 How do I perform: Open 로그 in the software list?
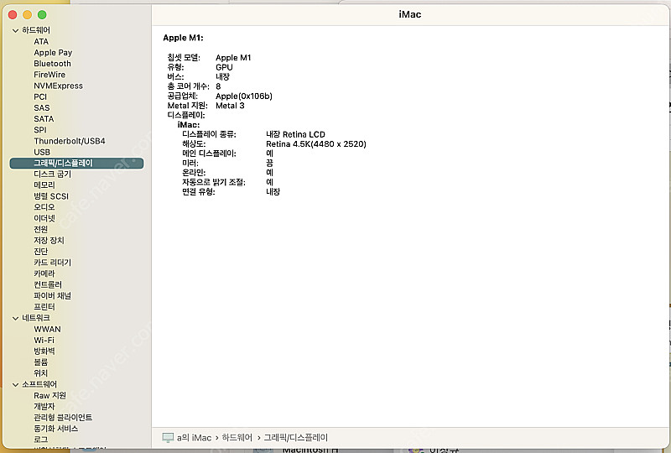coord(40,440)
